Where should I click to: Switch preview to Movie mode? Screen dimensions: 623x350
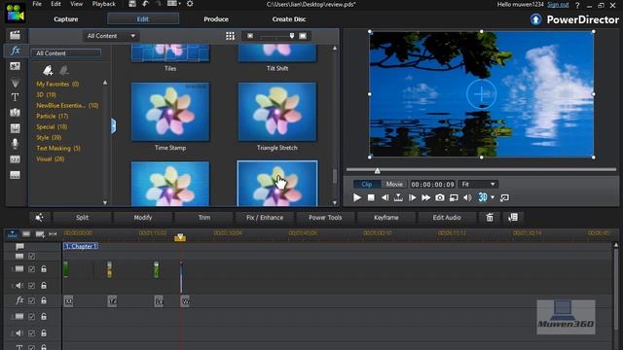tap(394, 184)
